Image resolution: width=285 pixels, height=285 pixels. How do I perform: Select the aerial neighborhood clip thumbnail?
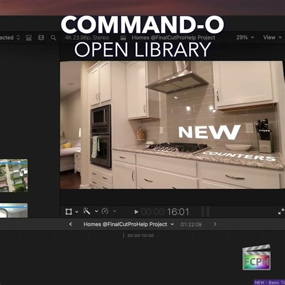pyautogui.click(x=14, y=175)
